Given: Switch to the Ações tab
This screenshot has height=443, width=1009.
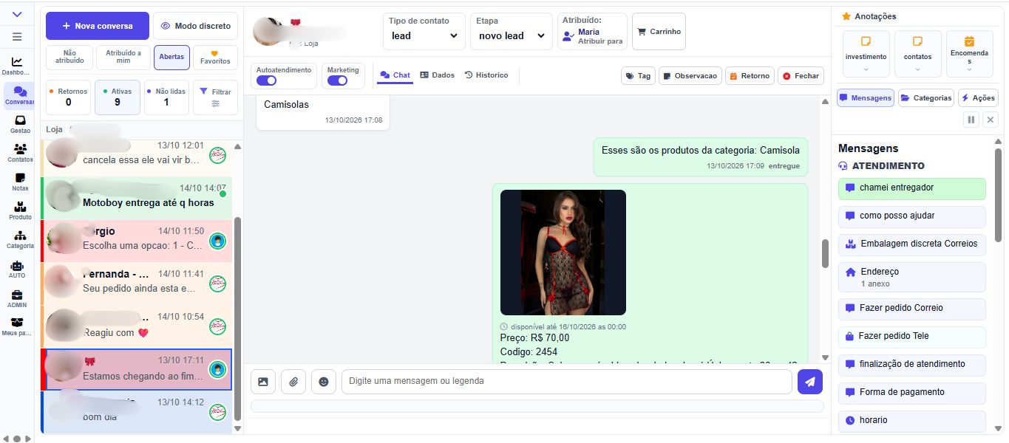Looking at the screenshot, I should (978, 97).
